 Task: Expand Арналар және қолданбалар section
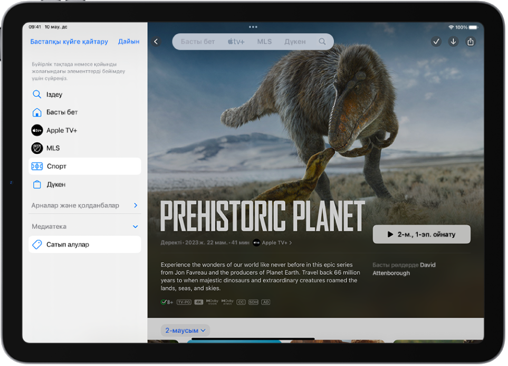[136, 206]
